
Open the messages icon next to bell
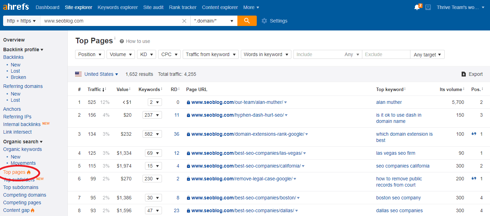click(428, 7)
